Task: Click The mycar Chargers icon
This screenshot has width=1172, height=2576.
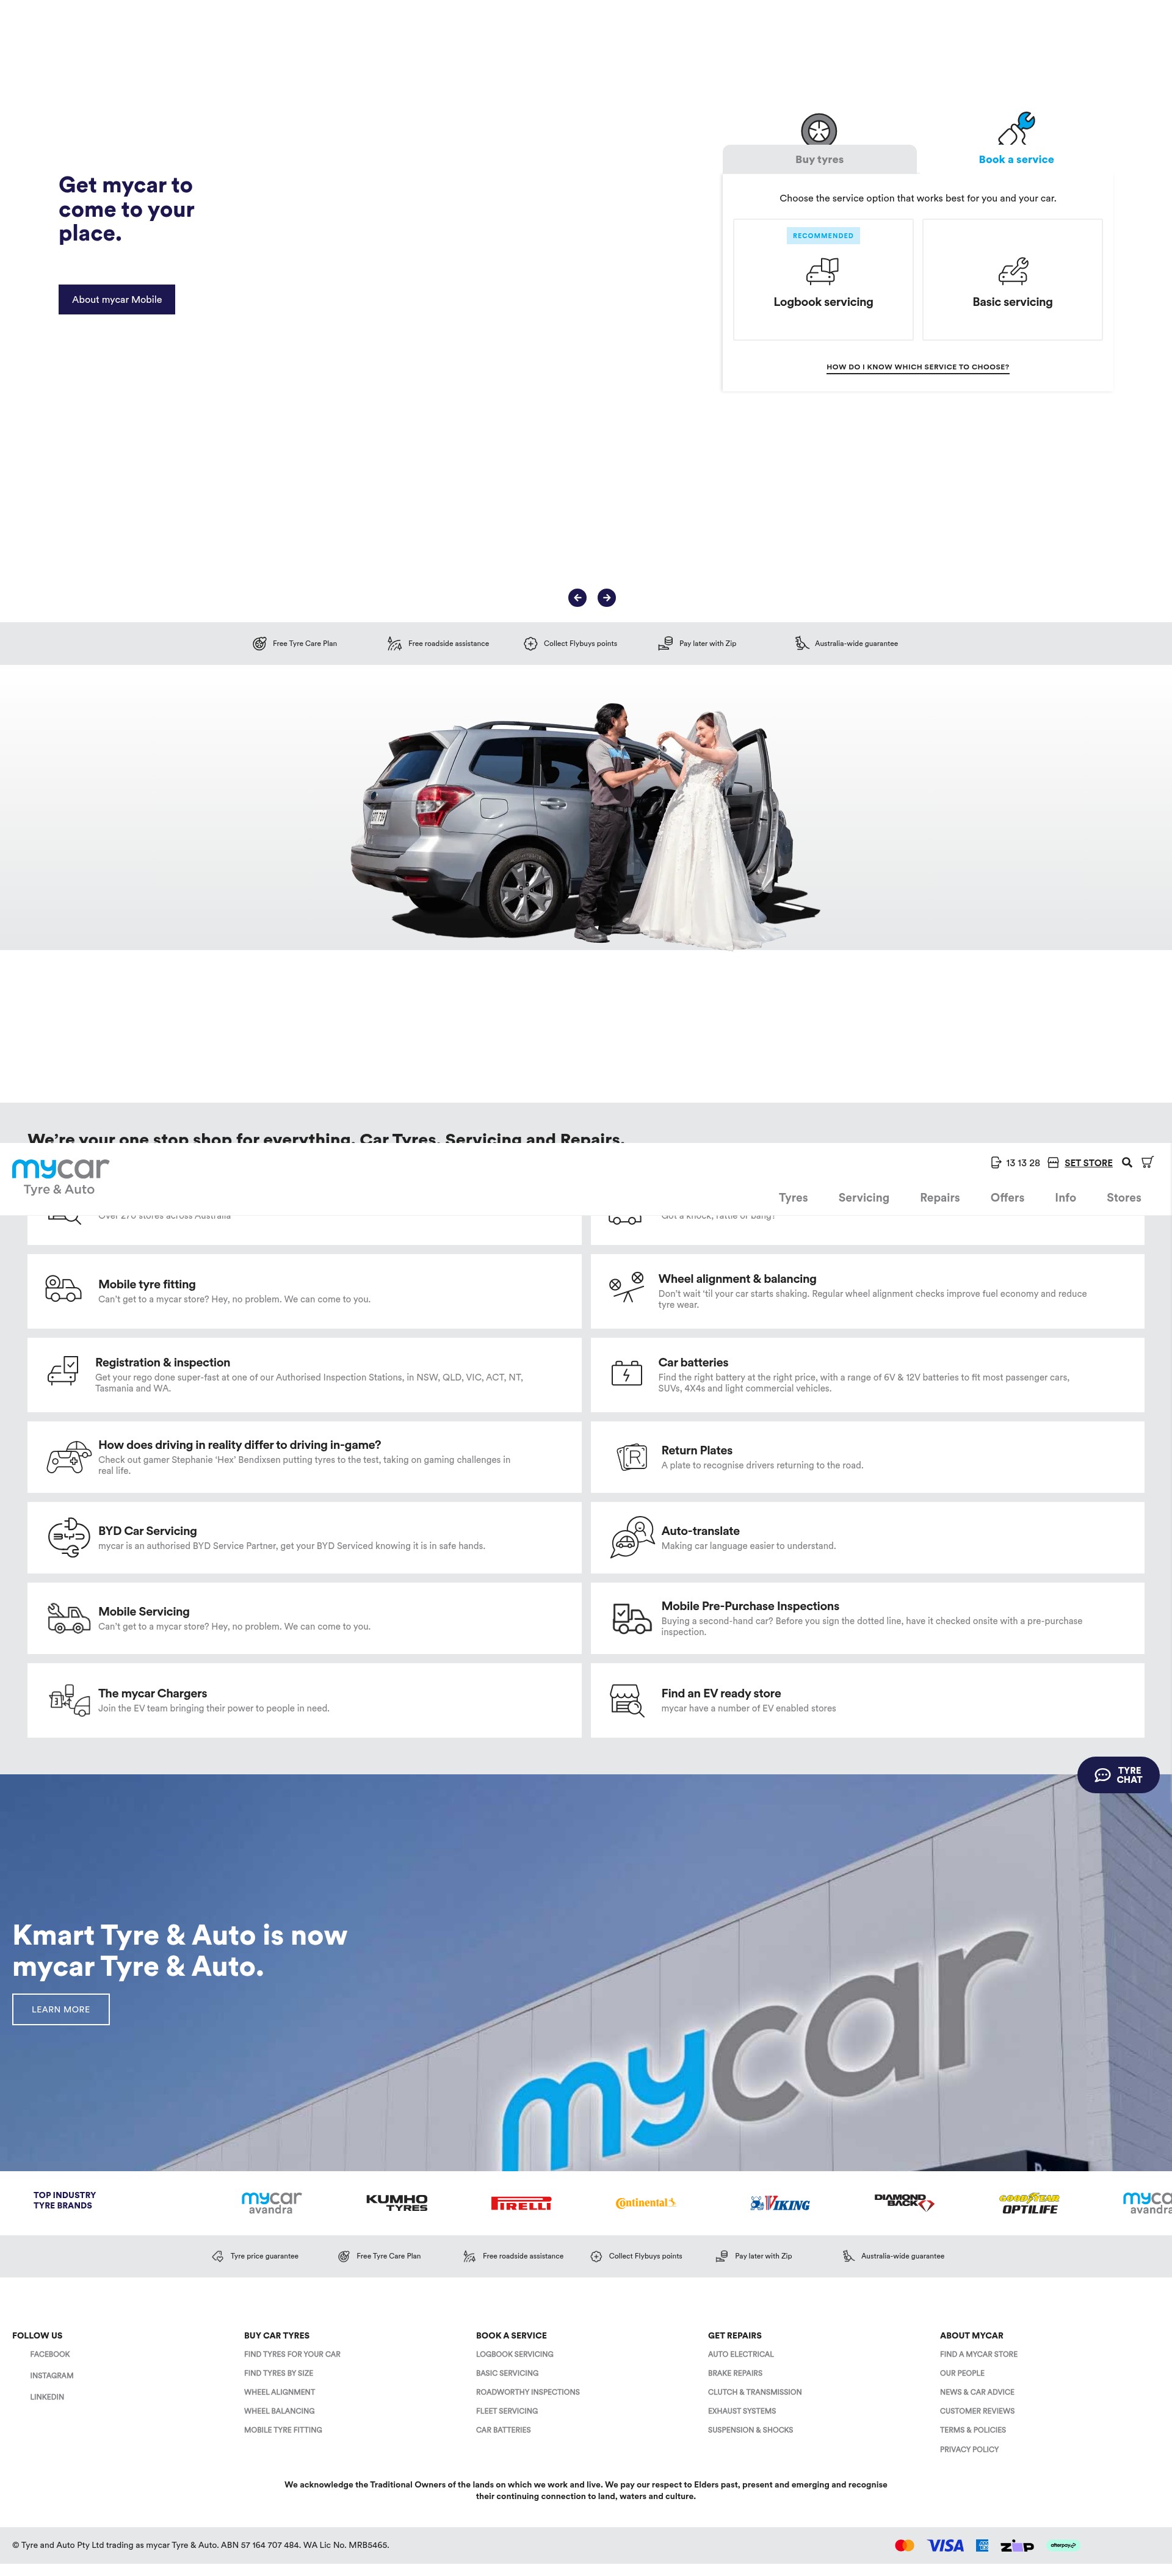Action: point(69,1700)
